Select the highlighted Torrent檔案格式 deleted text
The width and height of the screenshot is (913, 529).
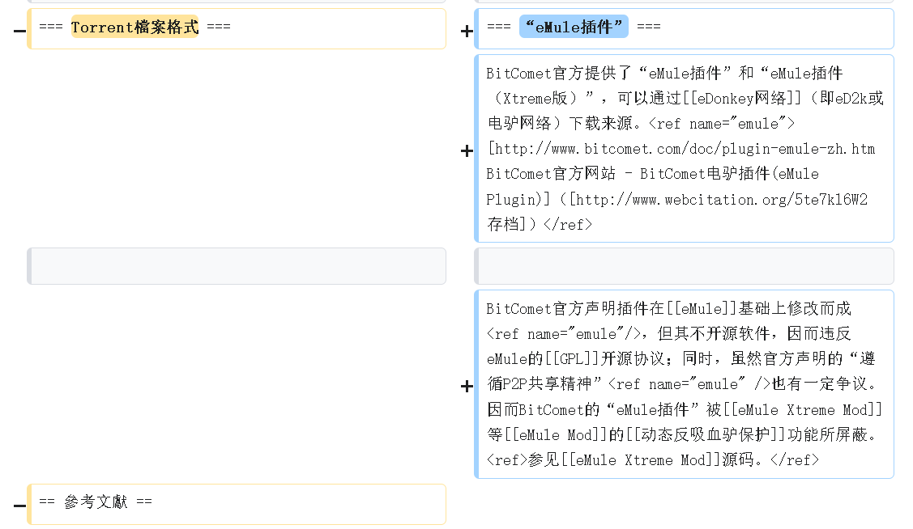point(134,27)
